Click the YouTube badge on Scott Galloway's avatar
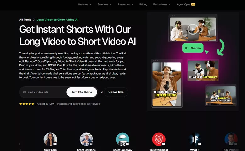The width and height of the screenshot is (245, 151). pos(127,144)
